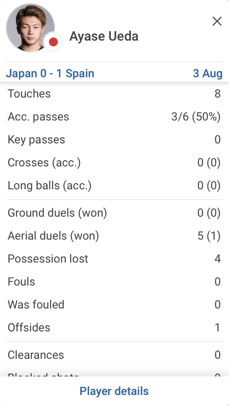Tap the 3/6 (50%) passes value
This screenshot has width=229, height=406.
pyautogui.click(x=196, y=117)
